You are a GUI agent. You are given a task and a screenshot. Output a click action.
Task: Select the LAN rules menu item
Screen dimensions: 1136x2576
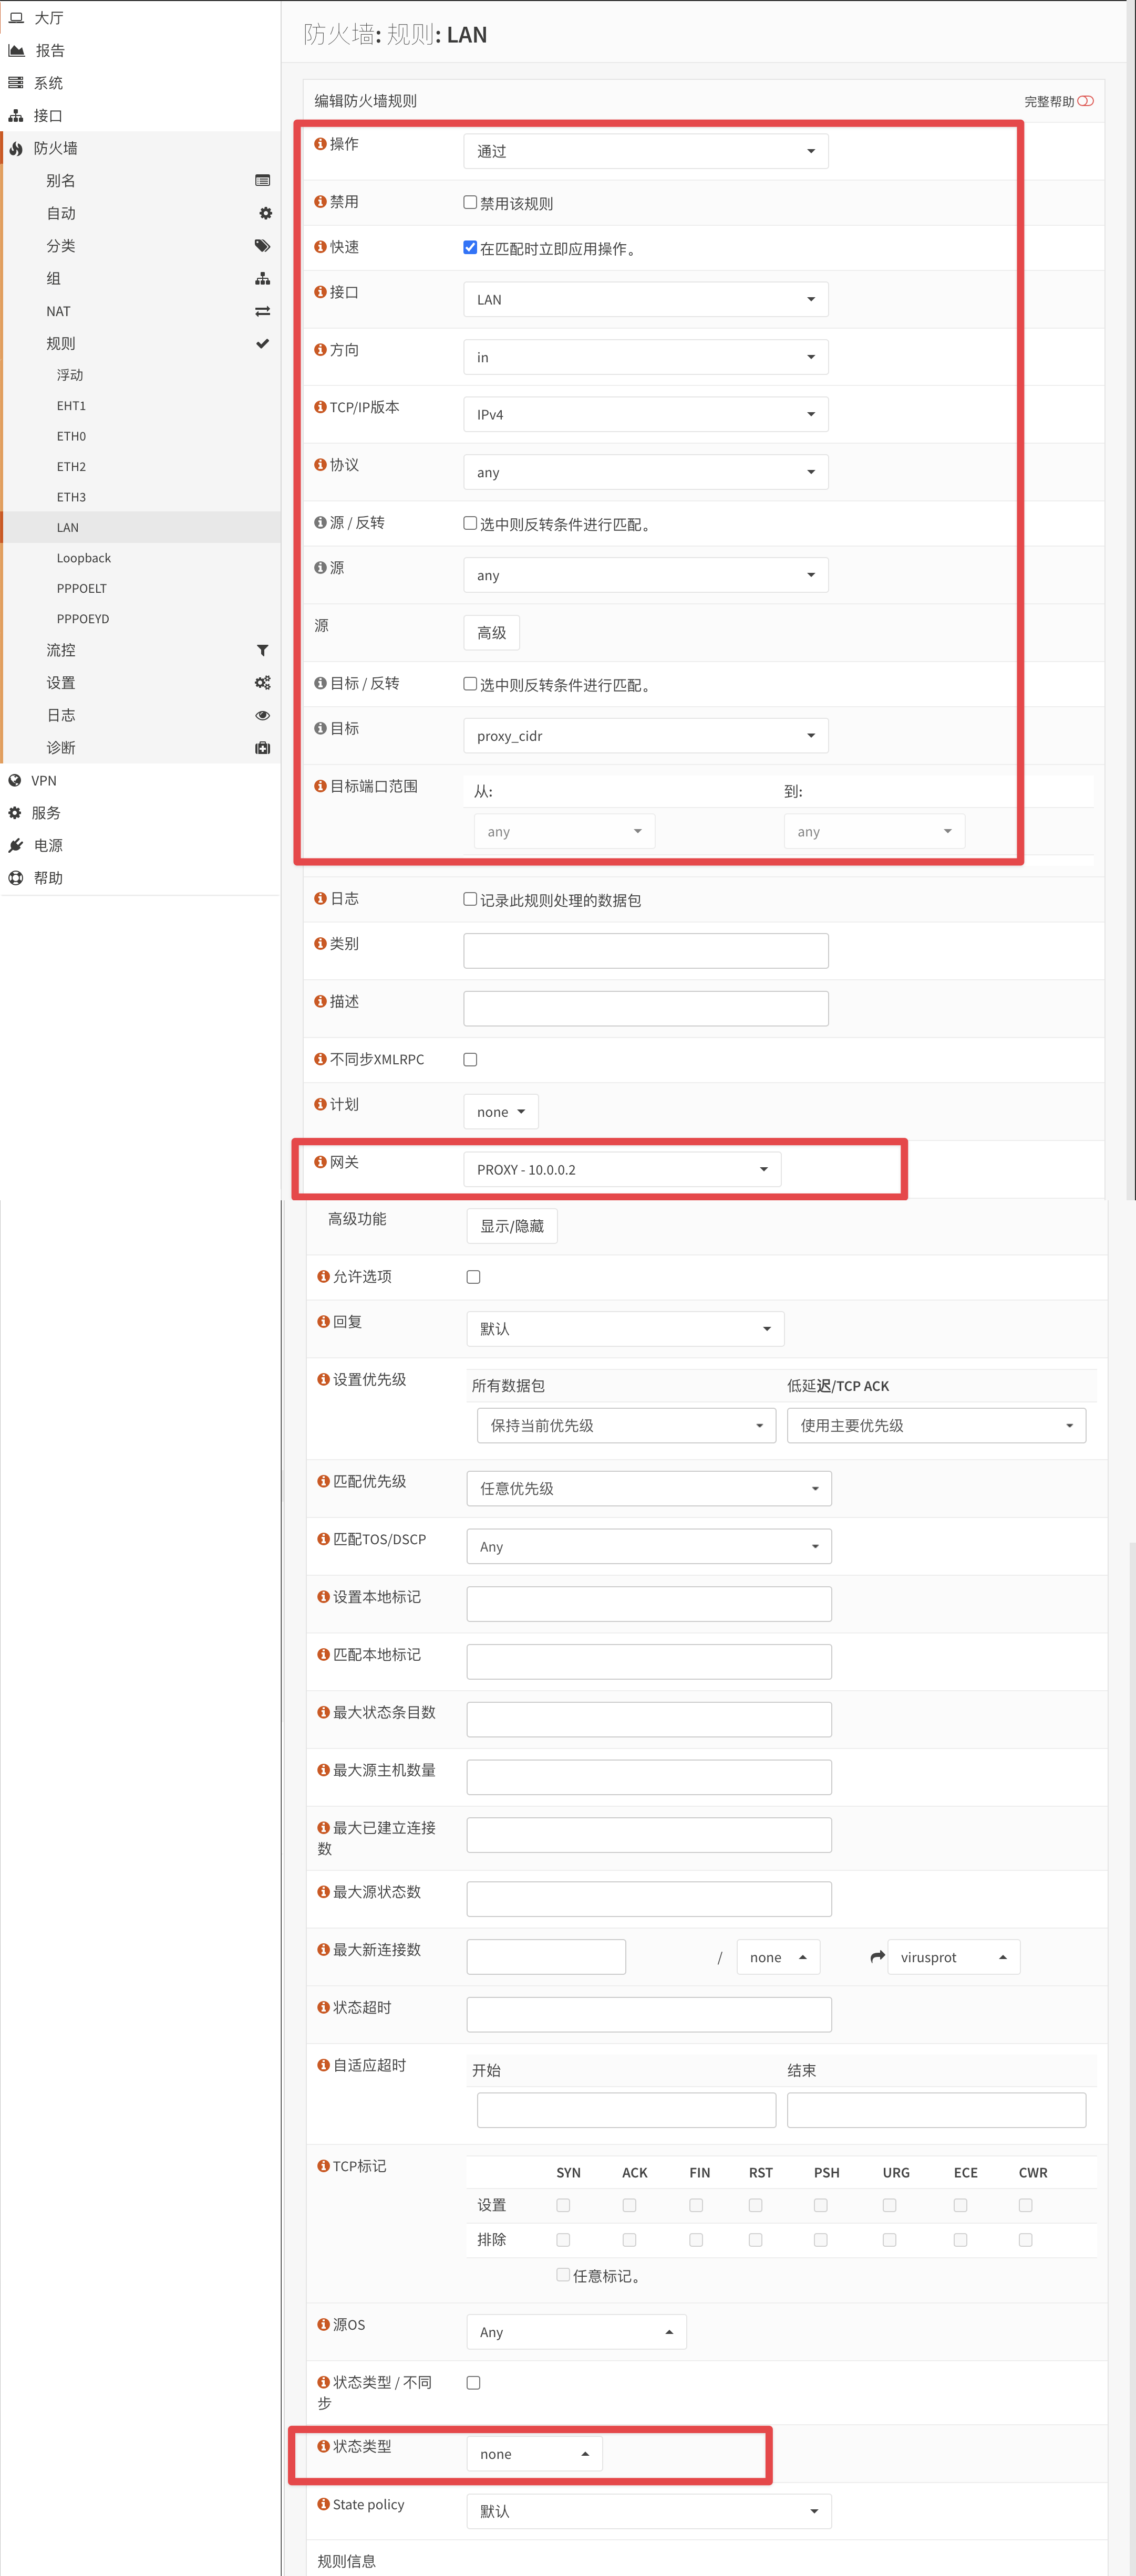(141, 527)
